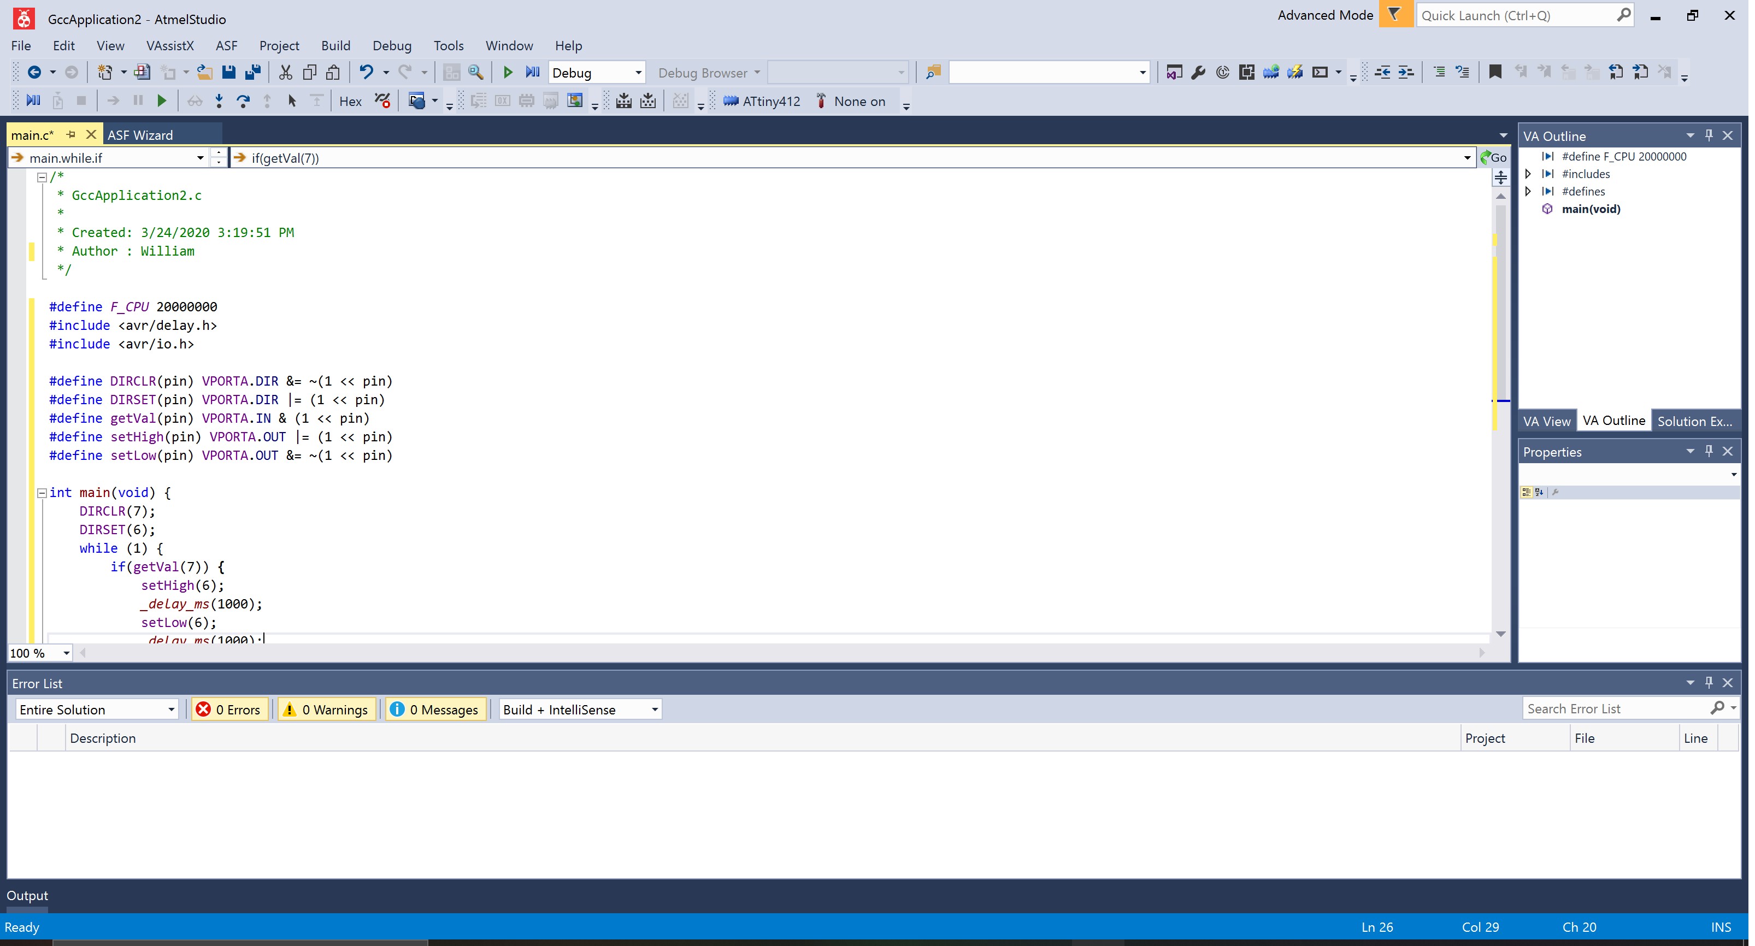Save the current file with the floppy disk icon
The image size is (1755, 946).
229,72
